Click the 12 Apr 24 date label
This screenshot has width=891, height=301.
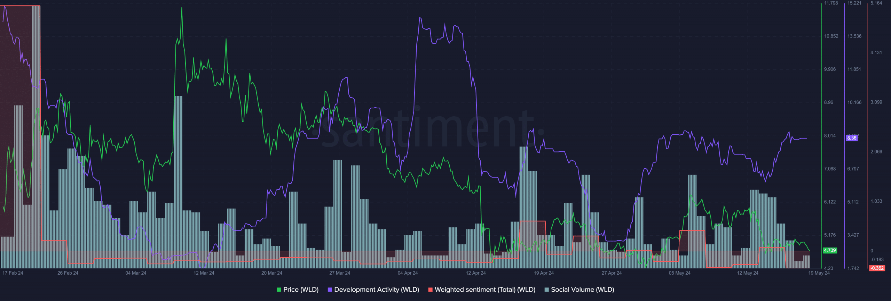tap(476, 273)
